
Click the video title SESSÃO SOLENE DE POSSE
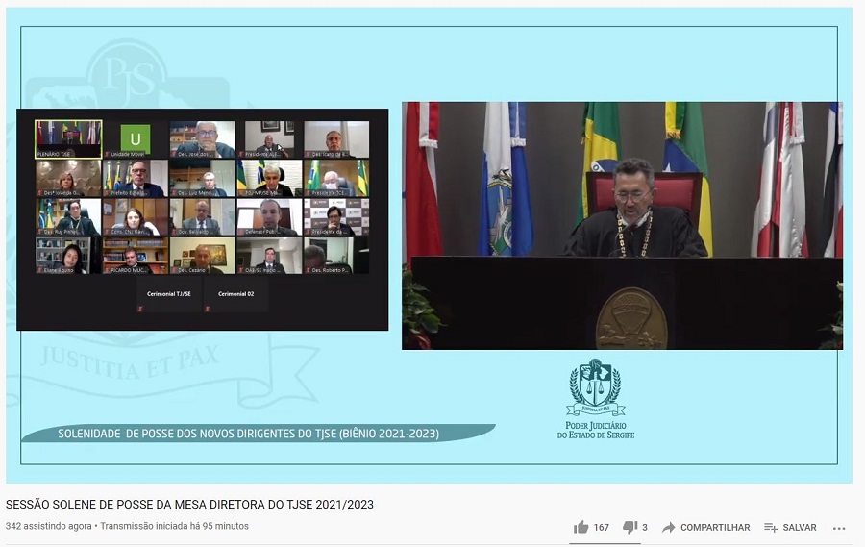(x=189, y=505)
